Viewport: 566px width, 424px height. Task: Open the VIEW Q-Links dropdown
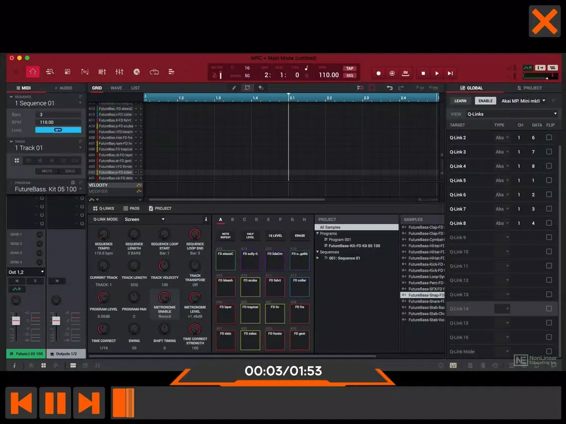point(512,114)
